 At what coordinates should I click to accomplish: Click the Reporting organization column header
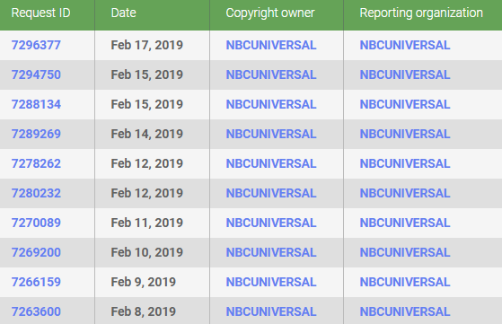point(421,13)
